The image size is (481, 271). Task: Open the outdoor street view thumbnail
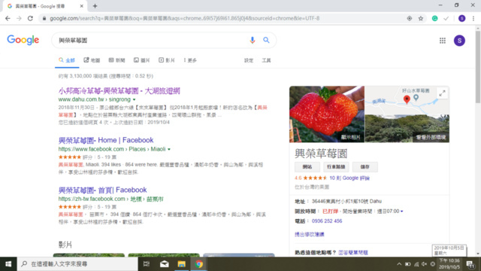pos(407,129)
